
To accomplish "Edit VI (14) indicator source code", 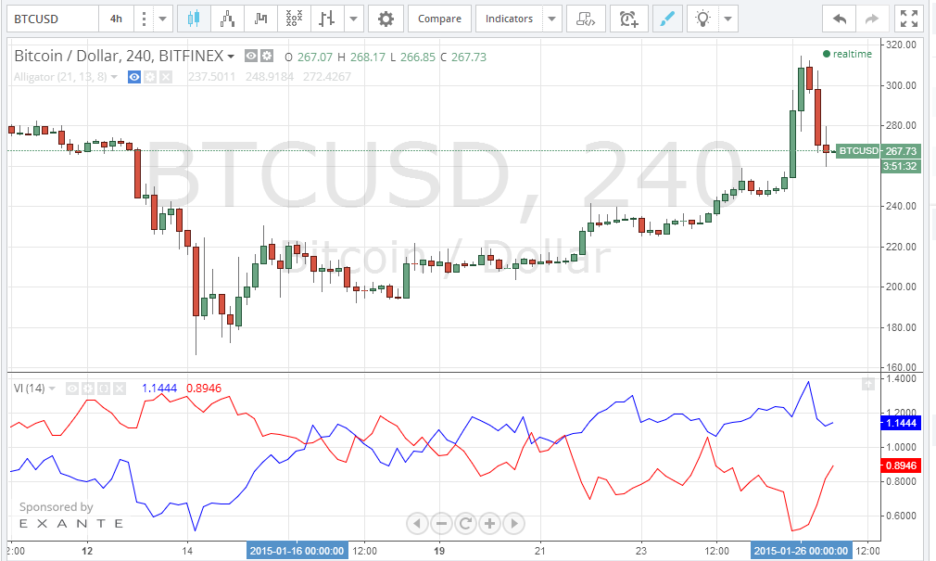I will coord(103,389).
